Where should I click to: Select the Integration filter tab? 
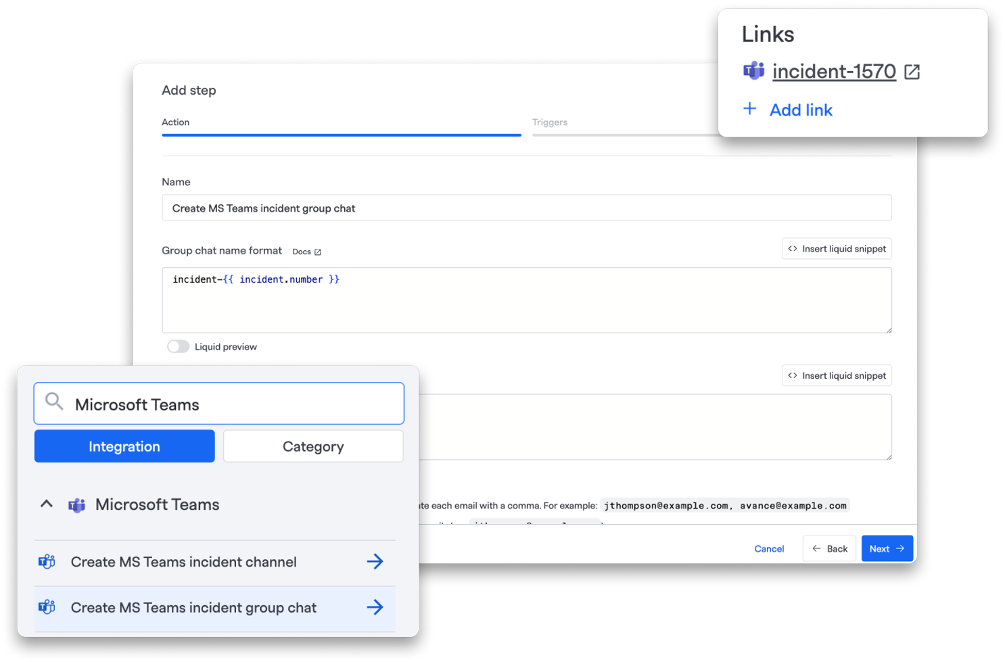tap(124, 446)
